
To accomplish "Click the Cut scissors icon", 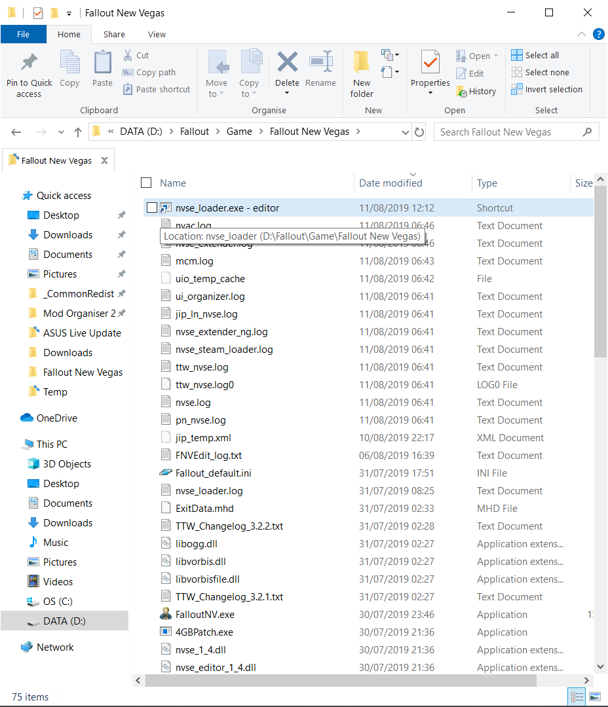I will tap(128, 55).
